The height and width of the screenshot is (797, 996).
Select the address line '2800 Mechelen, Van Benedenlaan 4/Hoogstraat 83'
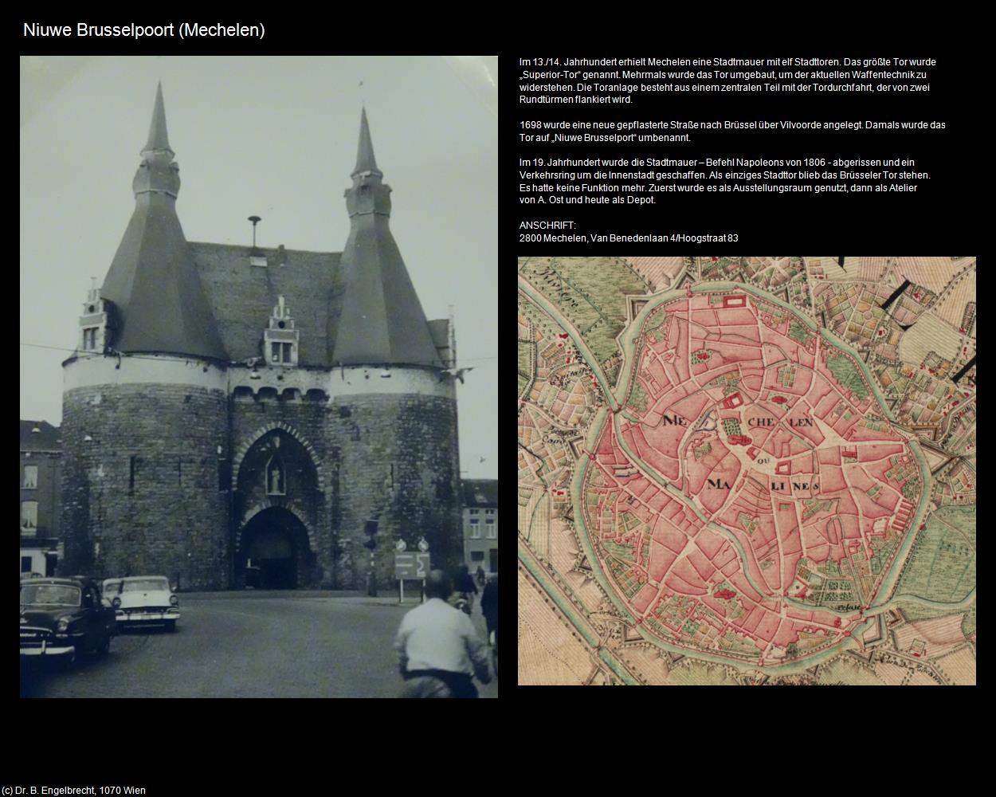click(x=629, y=238)
